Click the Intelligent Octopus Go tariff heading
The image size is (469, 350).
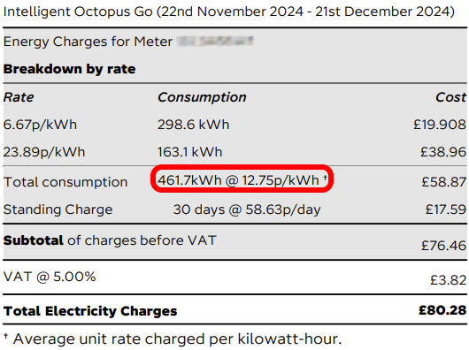tap(229, 12)
